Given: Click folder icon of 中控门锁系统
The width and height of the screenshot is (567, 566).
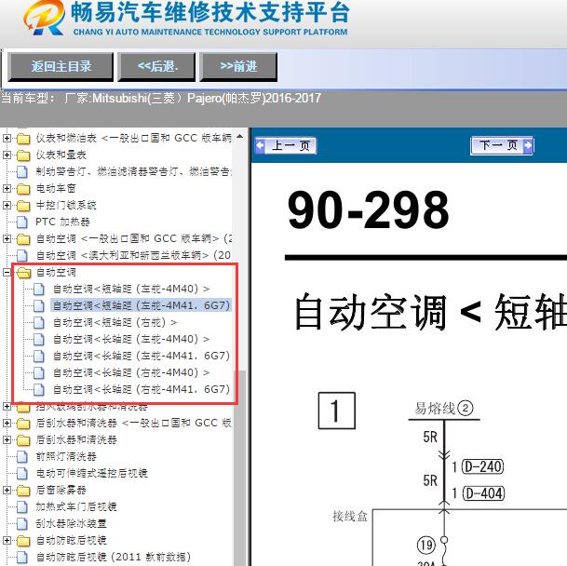Looking at the screenshot, I should click(23, 206).
